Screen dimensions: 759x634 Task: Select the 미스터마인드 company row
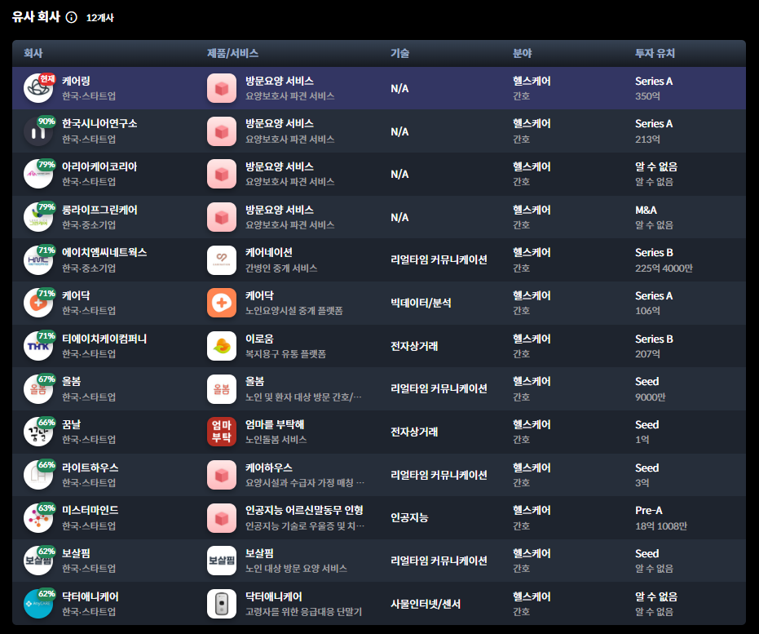click(379, 517)
